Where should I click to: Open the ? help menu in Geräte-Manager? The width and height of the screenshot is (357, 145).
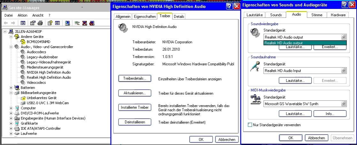click(49, 15)
